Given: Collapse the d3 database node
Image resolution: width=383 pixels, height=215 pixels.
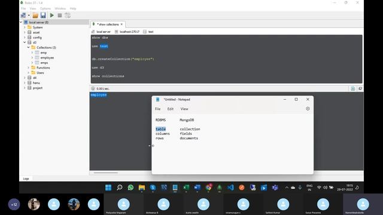Looking at the screenshot, I should [x=25, y=42].
